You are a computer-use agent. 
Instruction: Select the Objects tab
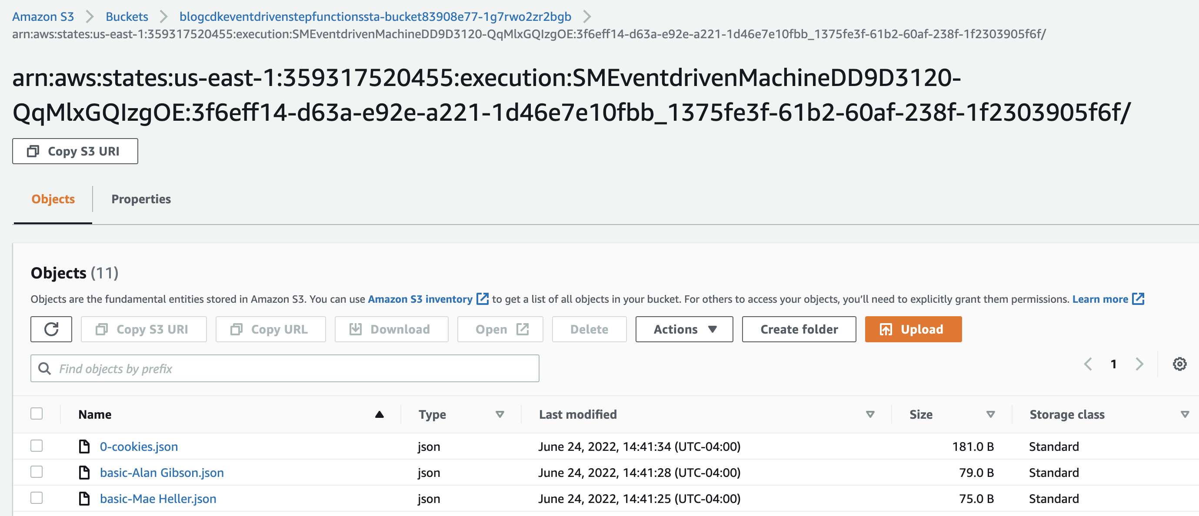tap(53, 199)
